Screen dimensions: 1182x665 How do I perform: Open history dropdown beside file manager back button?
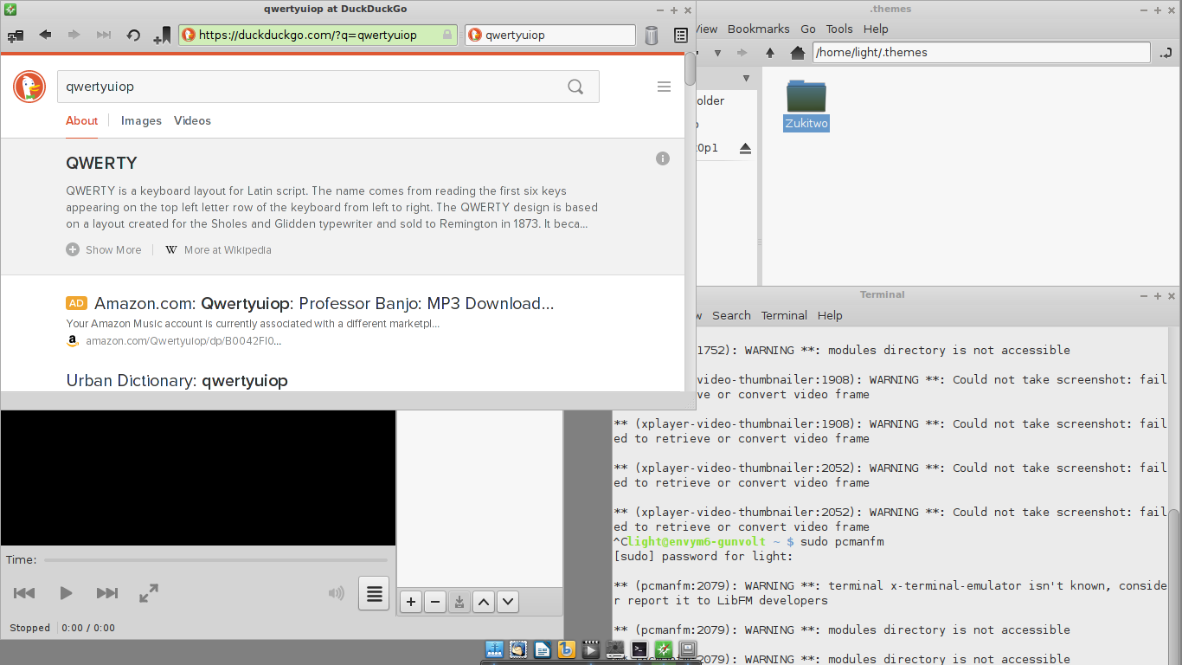[717, 53]
